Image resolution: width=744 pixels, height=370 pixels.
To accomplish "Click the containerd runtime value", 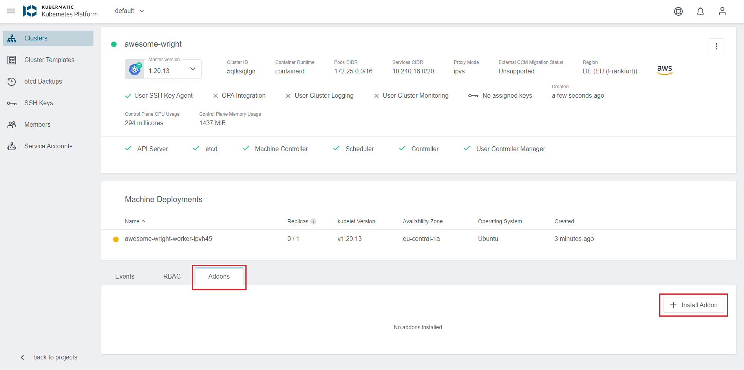I will click(x=290, y=71).
